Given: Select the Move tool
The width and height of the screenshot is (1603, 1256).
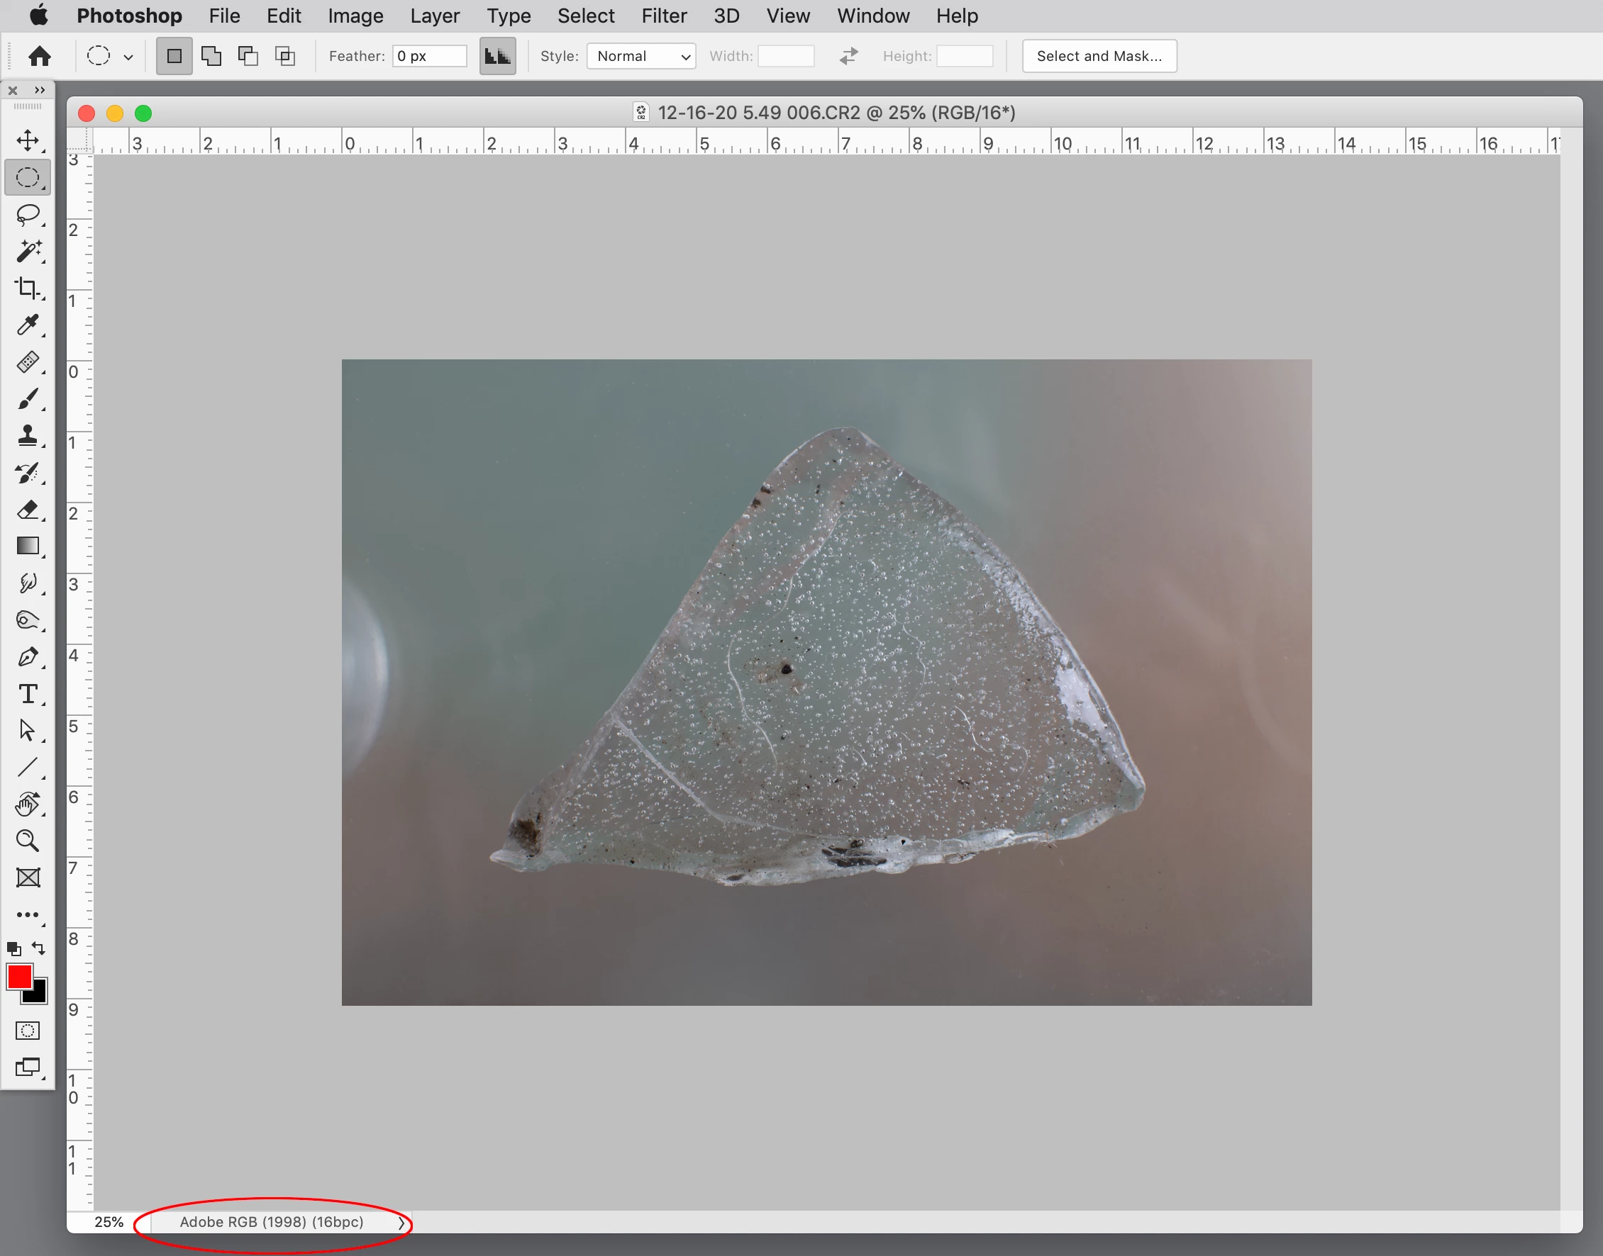Looking at the screenshot, I should [x=28, y=140].
